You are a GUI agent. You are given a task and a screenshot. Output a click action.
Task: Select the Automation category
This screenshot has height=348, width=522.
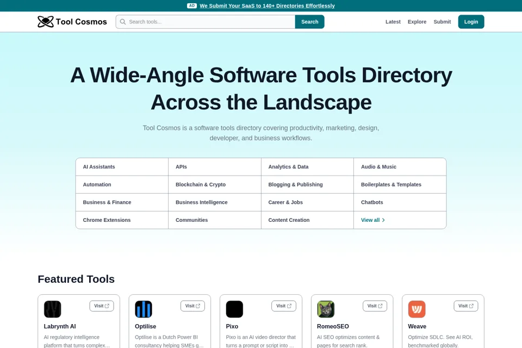122,184
